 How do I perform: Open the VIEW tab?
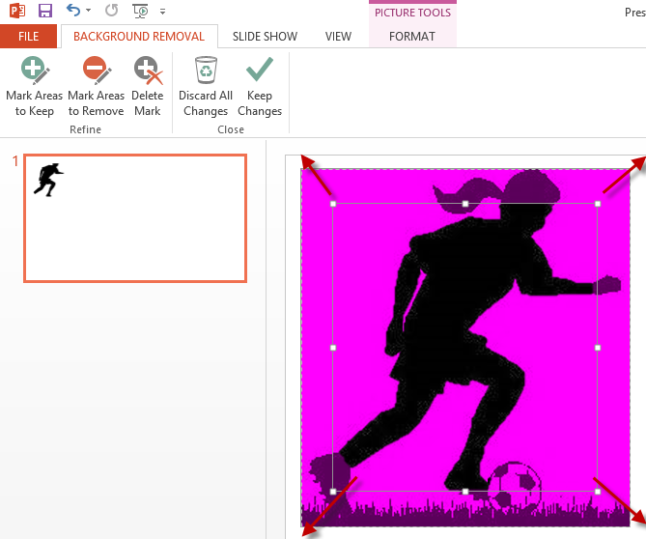pos(338,37)
